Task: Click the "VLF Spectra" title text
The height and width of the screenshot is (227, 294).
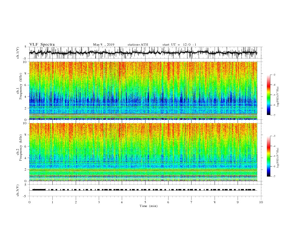Action: [42, 45]
